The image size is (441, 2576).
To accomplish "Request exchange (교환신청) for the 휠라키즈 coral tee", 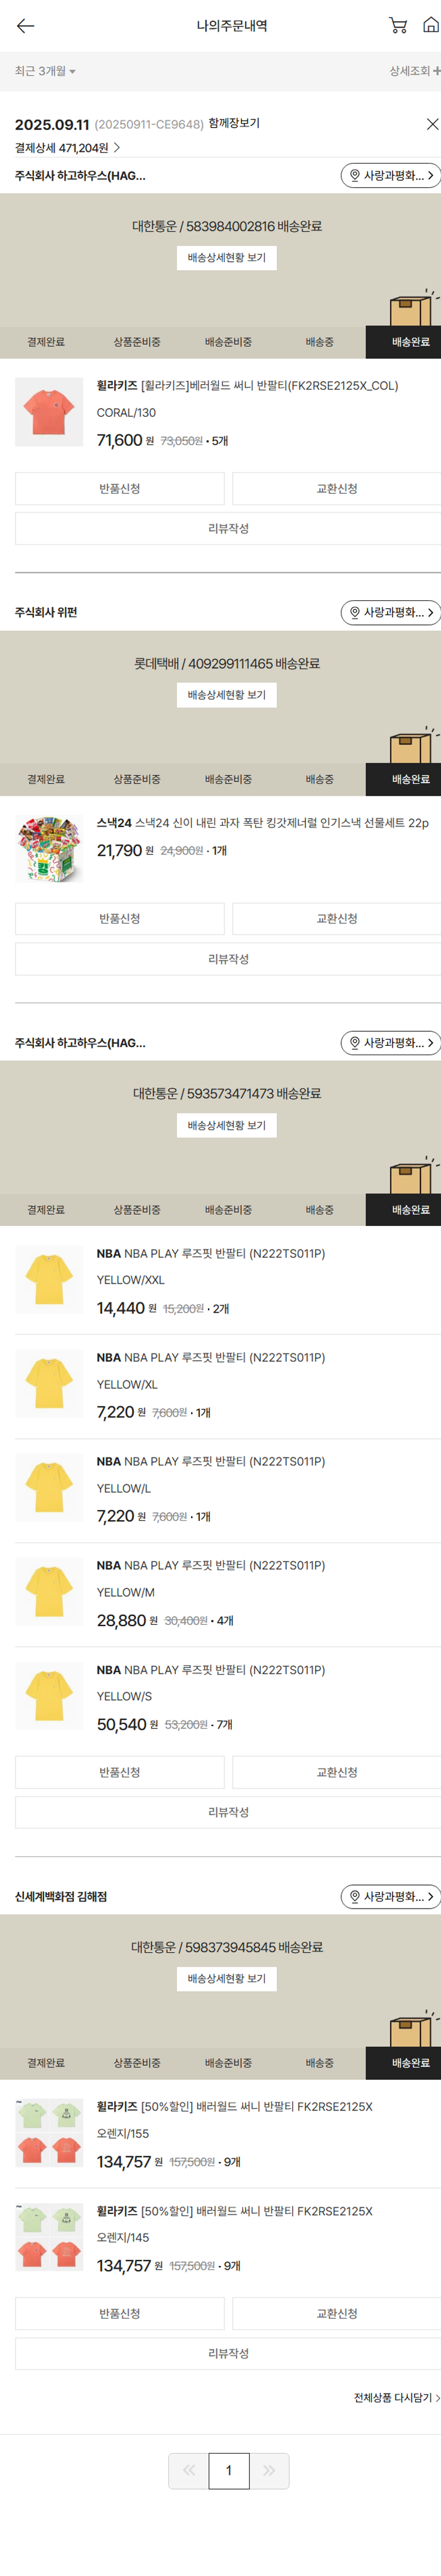I will click(336, 489).
